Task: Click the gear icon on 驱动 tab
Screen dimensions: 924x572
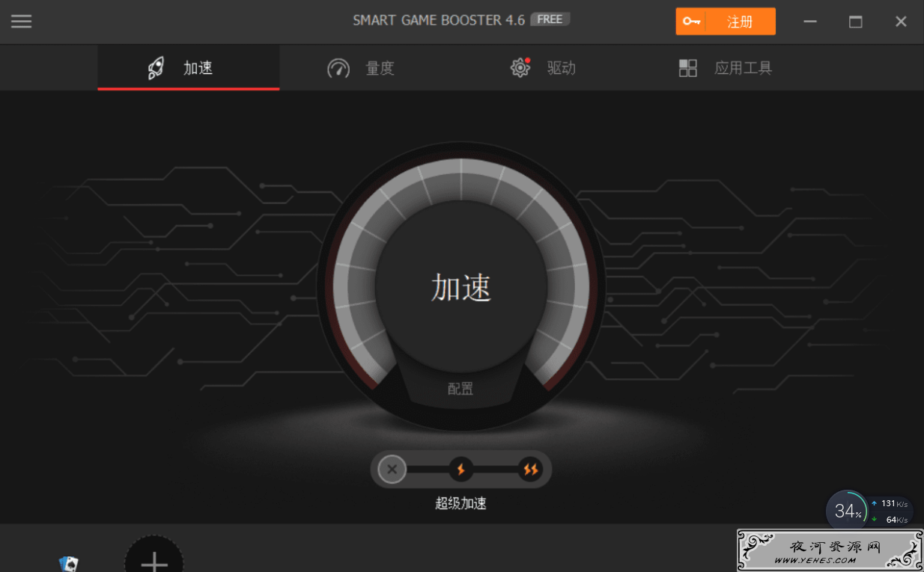Action: pos(520,68)
